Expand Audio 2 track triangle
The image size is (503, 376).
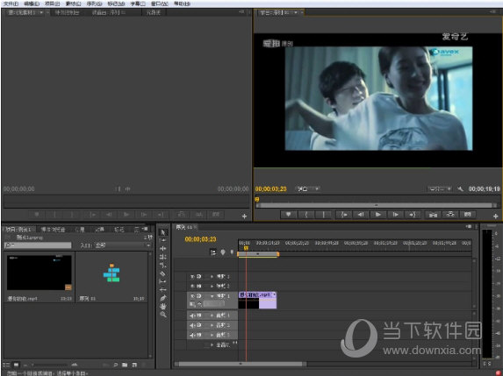(x=212, y=325)
